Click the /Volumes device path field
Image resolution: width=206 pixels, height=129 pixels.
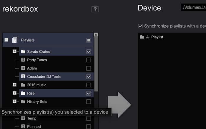pos(194,7)
